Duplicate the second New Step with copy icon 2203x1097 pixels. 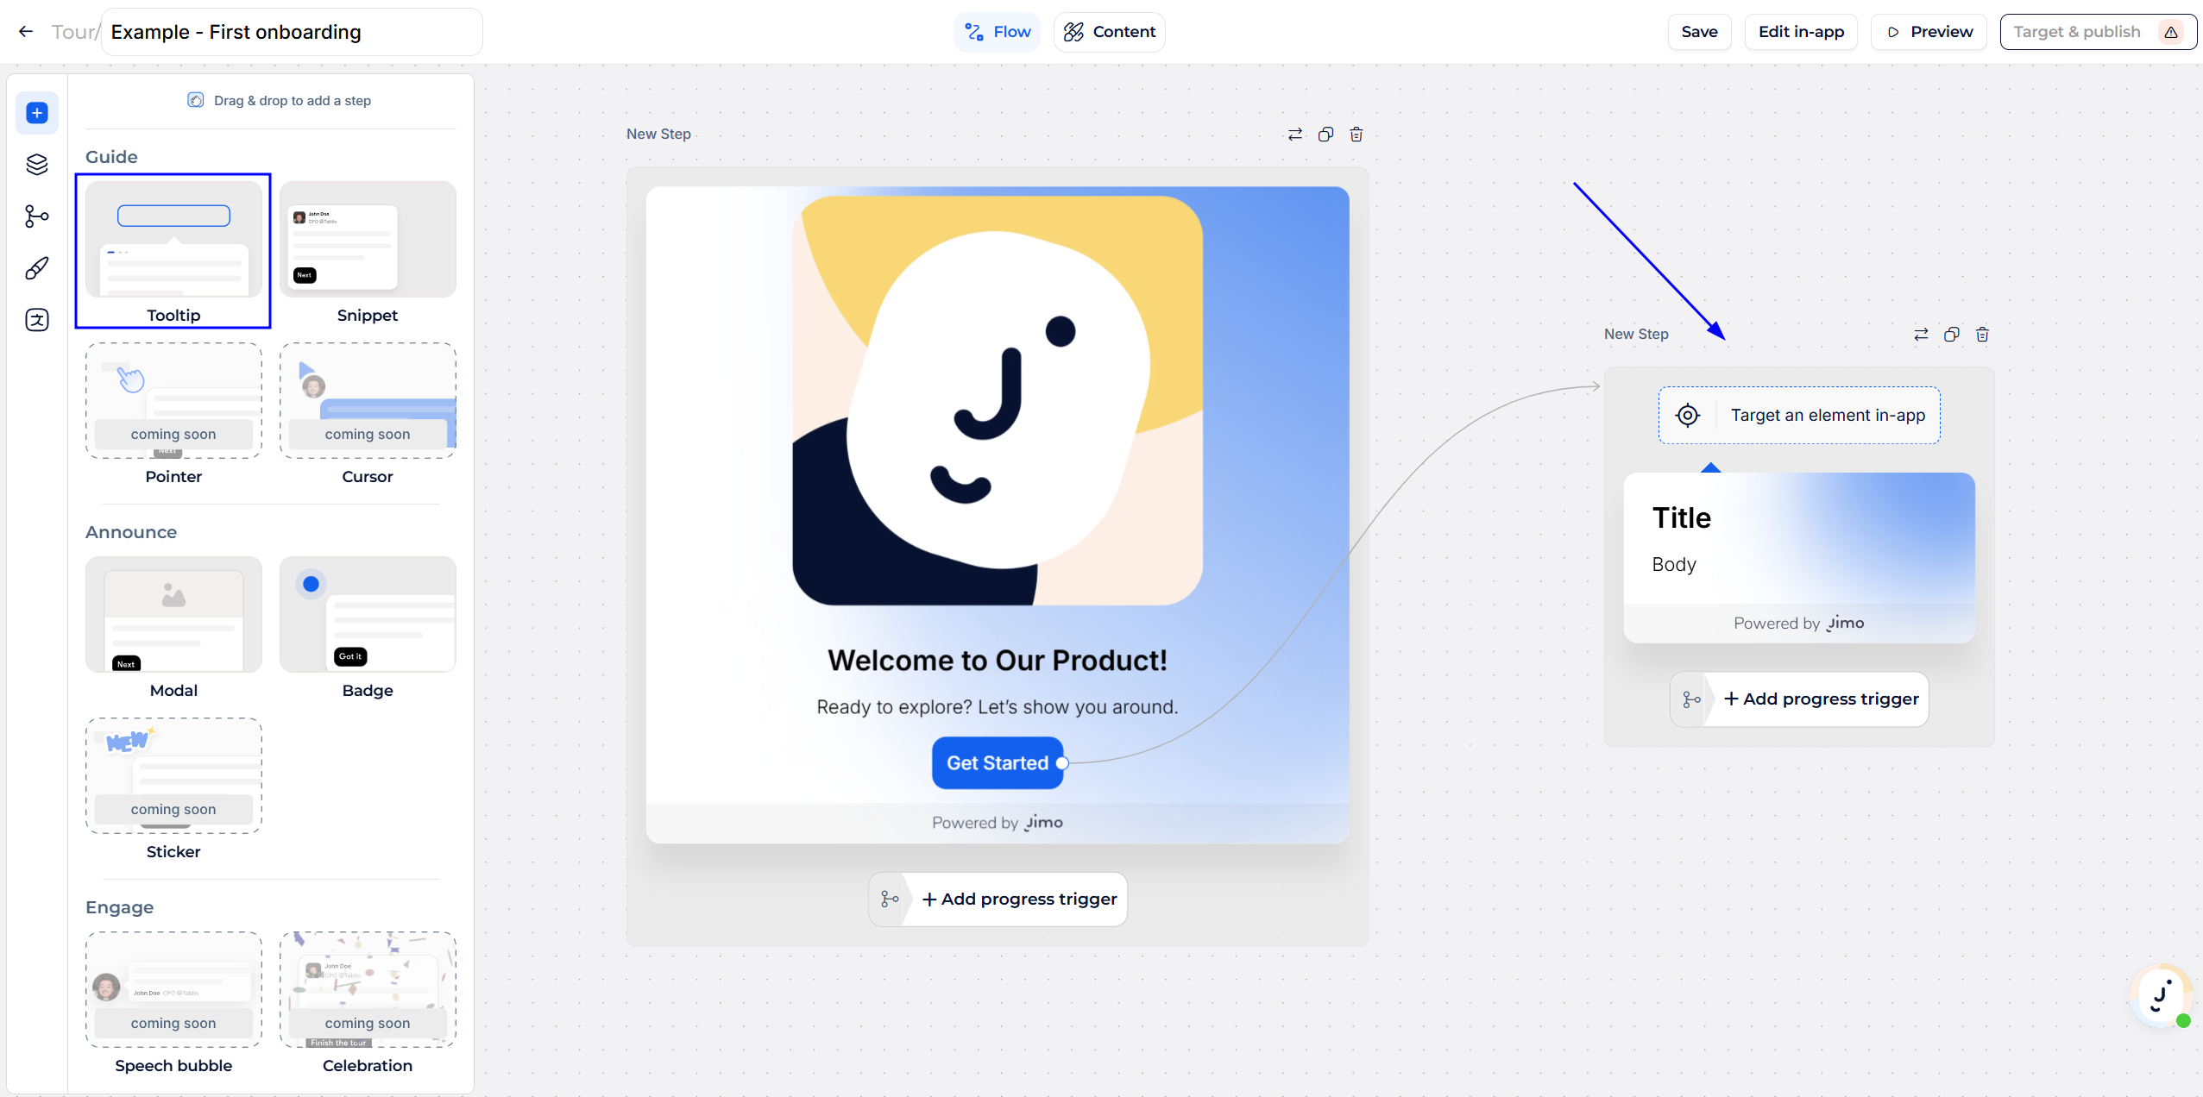pos(1951,335)
